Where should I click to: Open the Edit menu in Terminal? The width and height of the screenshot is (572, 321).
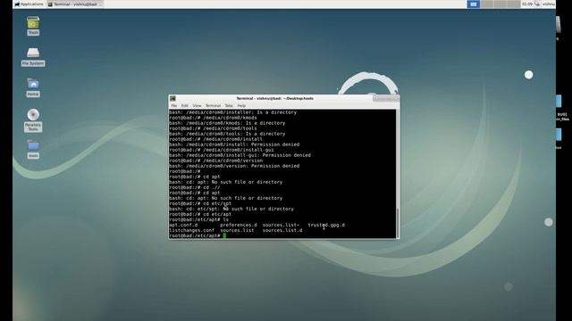(185, 105)
